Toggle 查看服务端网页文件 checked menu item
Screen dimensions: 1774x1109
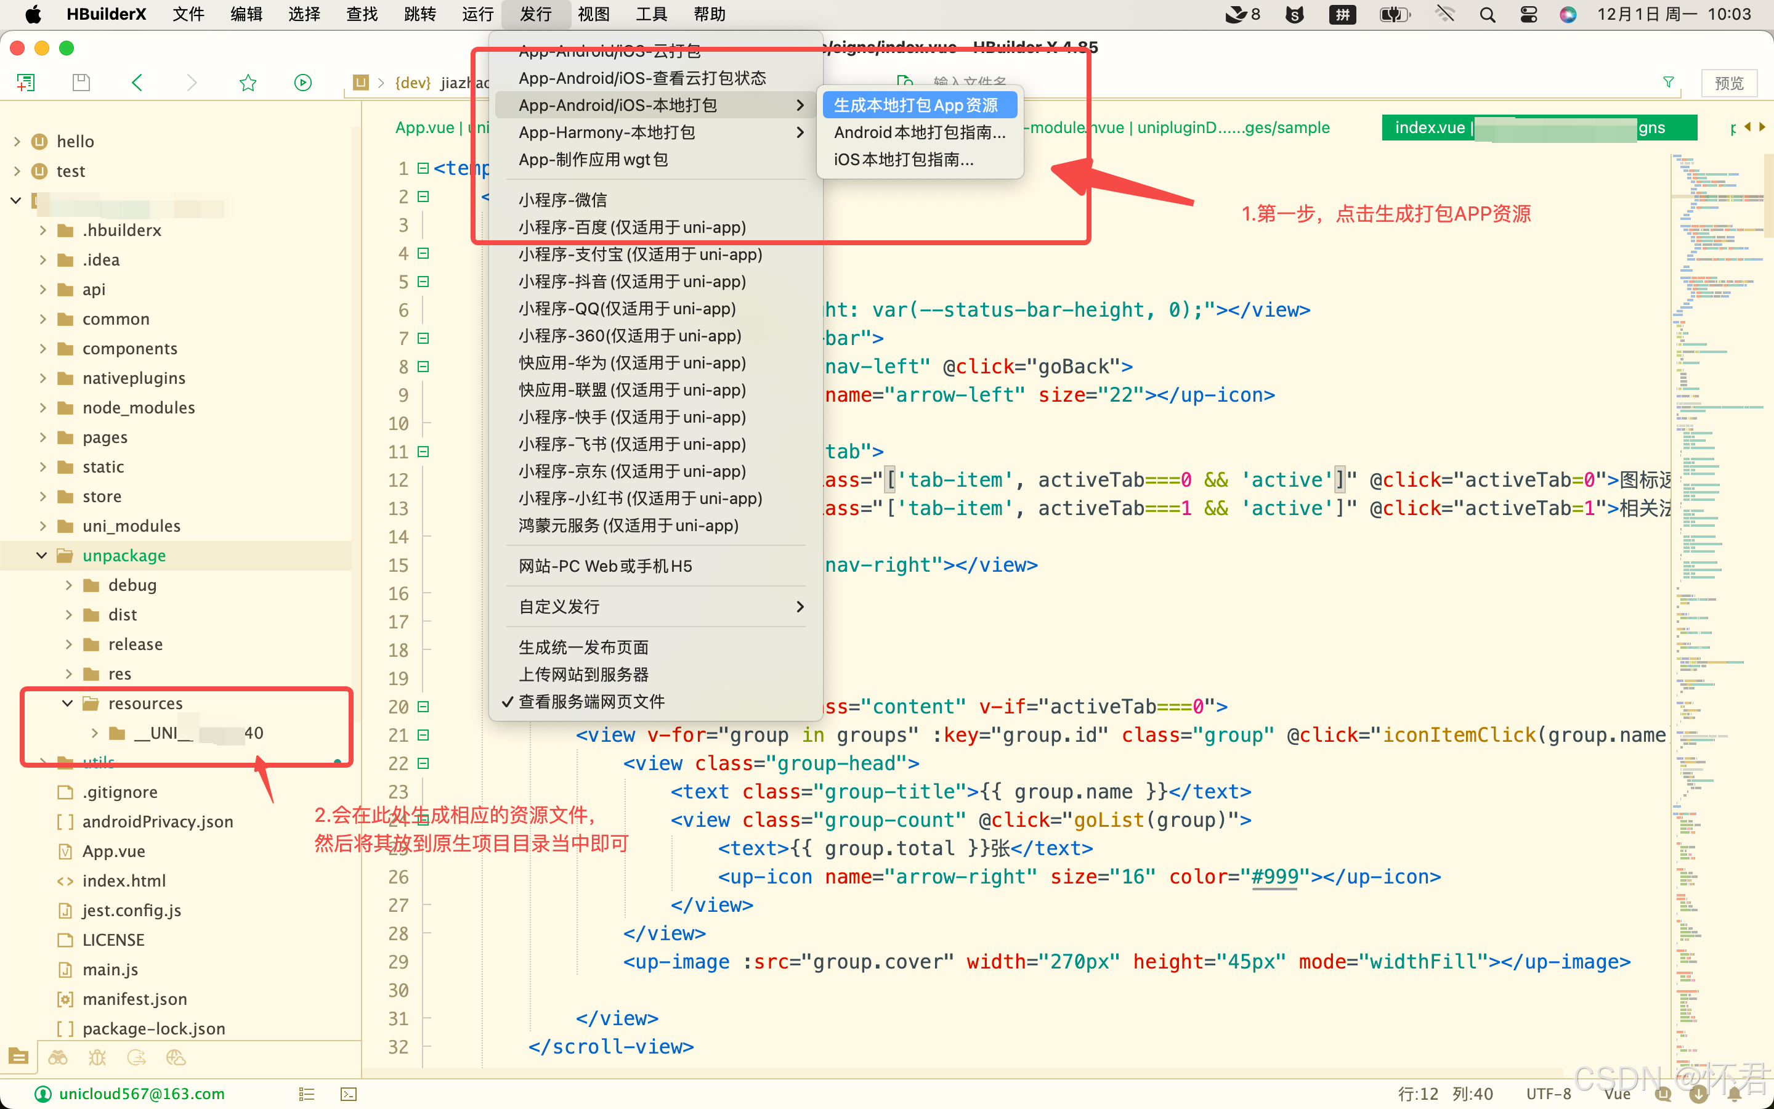pyautogui.click(x=591, y=701)
